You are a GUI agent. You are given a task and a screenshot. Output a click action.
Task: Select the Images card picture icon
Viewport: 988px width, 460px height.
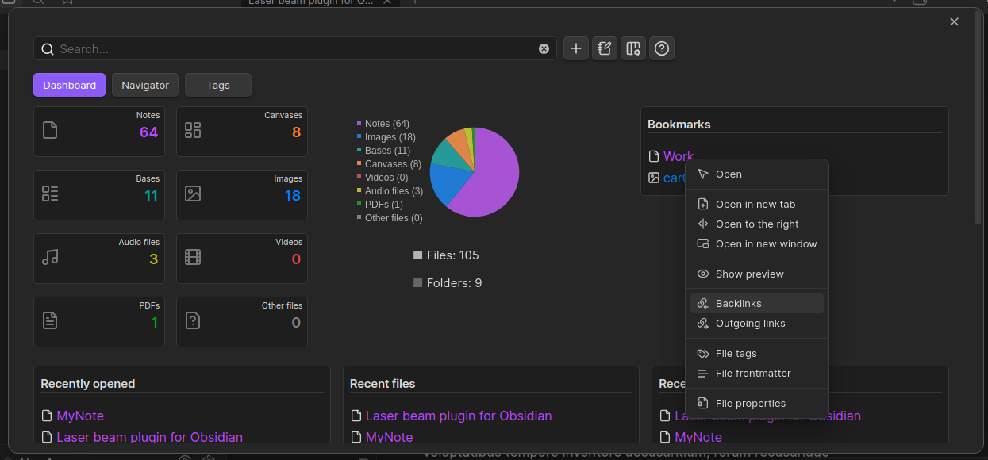[x=192, y=194]
